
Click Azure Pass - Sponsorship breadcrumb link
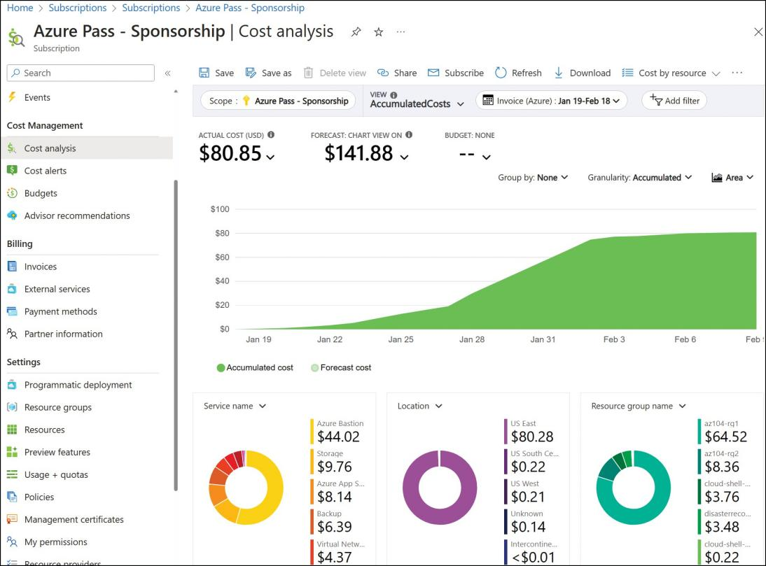pos(250,8)
